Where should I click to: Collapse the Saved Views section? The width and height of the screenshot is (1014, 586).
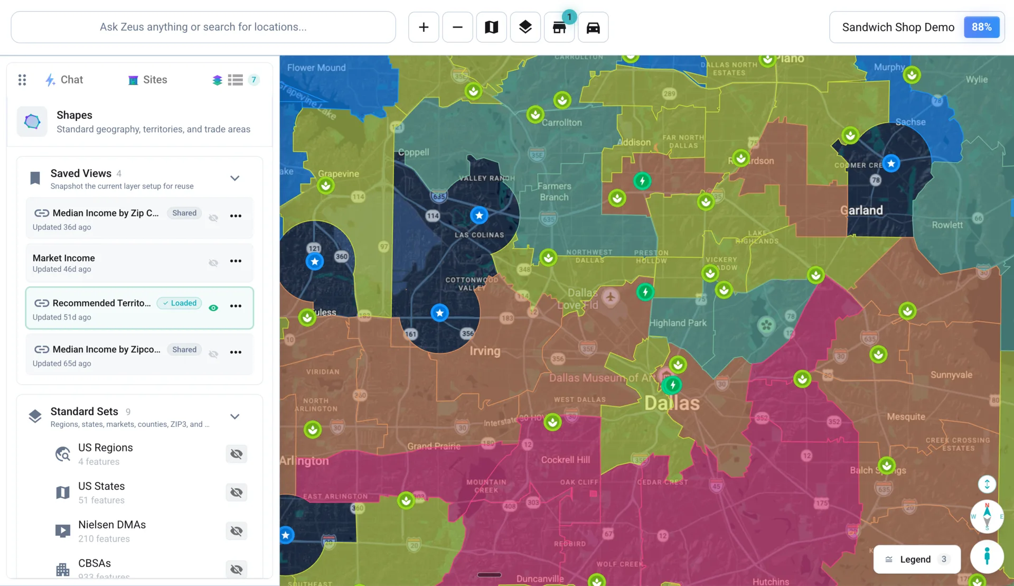click(235, 178)
